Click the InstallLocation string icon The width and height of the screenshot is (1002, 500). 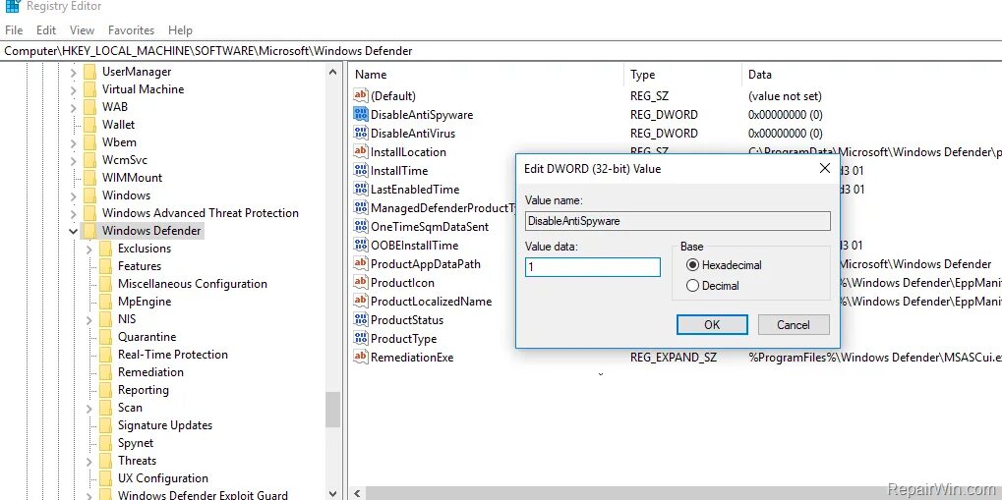(x=361, y=151)
